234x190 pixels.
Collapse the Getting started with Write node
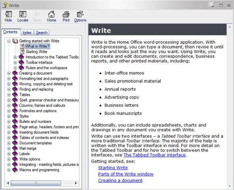[x=9, y=41]
